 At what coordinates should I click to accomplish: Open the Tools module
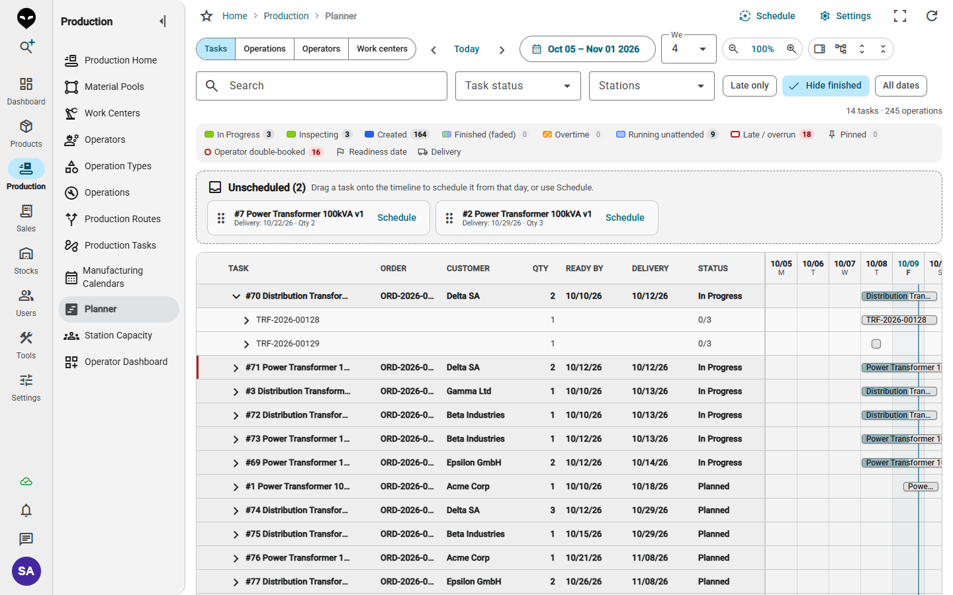click(x=26, y=345)
